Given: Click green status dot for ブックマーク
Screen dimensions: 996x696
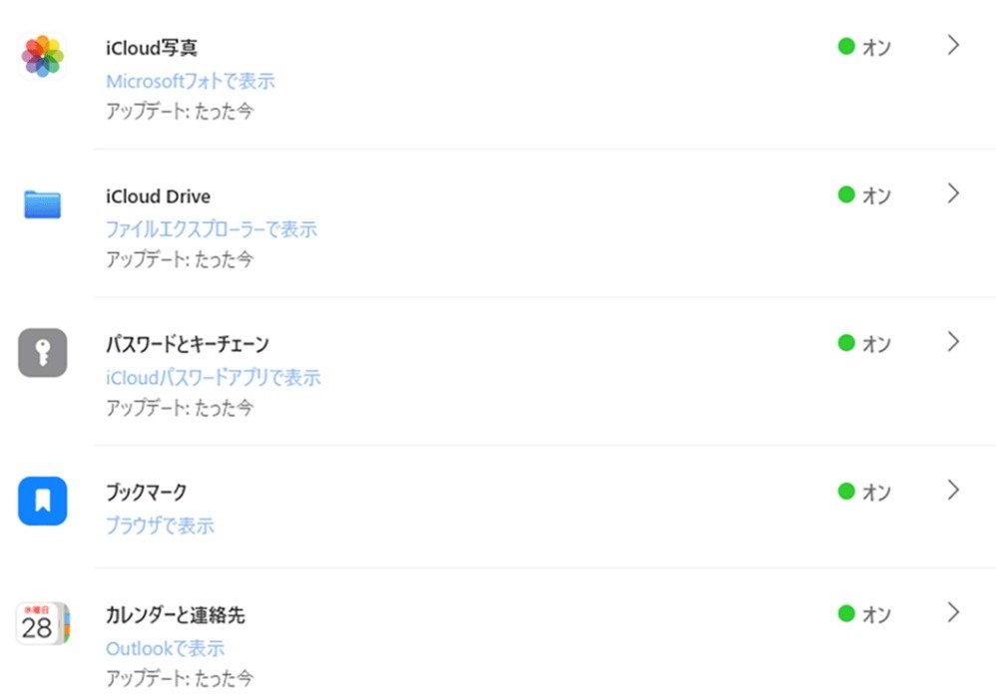Looking at the screenshot, I should (846, 491).
